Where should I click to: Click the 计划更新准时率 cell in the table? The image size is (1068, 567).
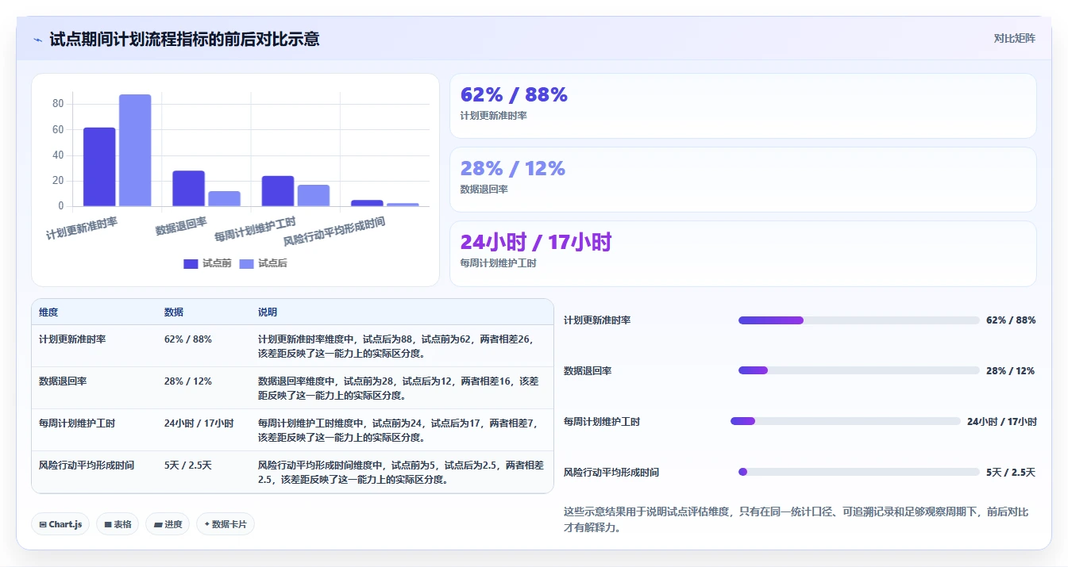point(72,339)
